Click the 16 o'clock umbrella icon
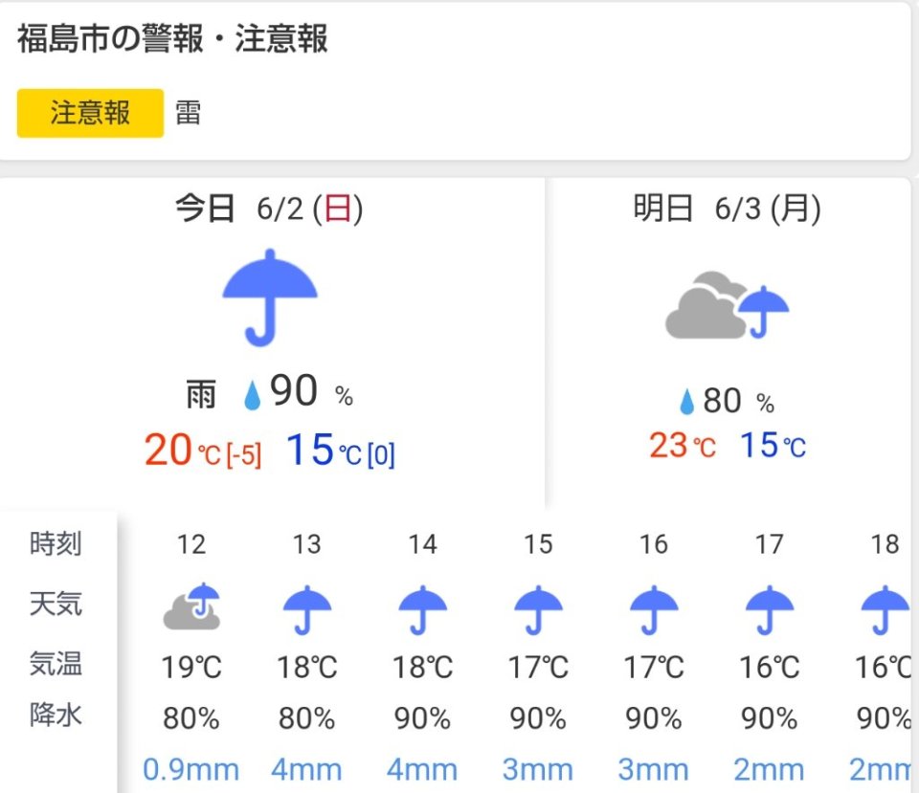This screenshot has width=919, height=793. (x=654, y=609)
